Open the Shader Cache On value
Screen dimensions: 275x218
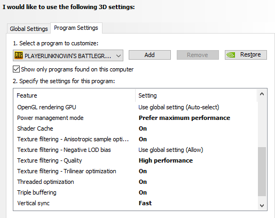tap(143, 128)
